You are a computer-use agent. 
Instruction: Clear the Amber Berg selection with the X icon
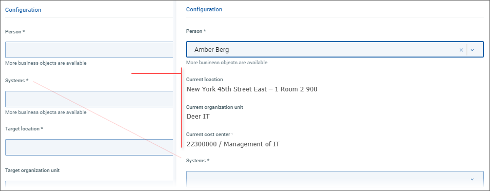pyautogui.click(x=461, y=50)
